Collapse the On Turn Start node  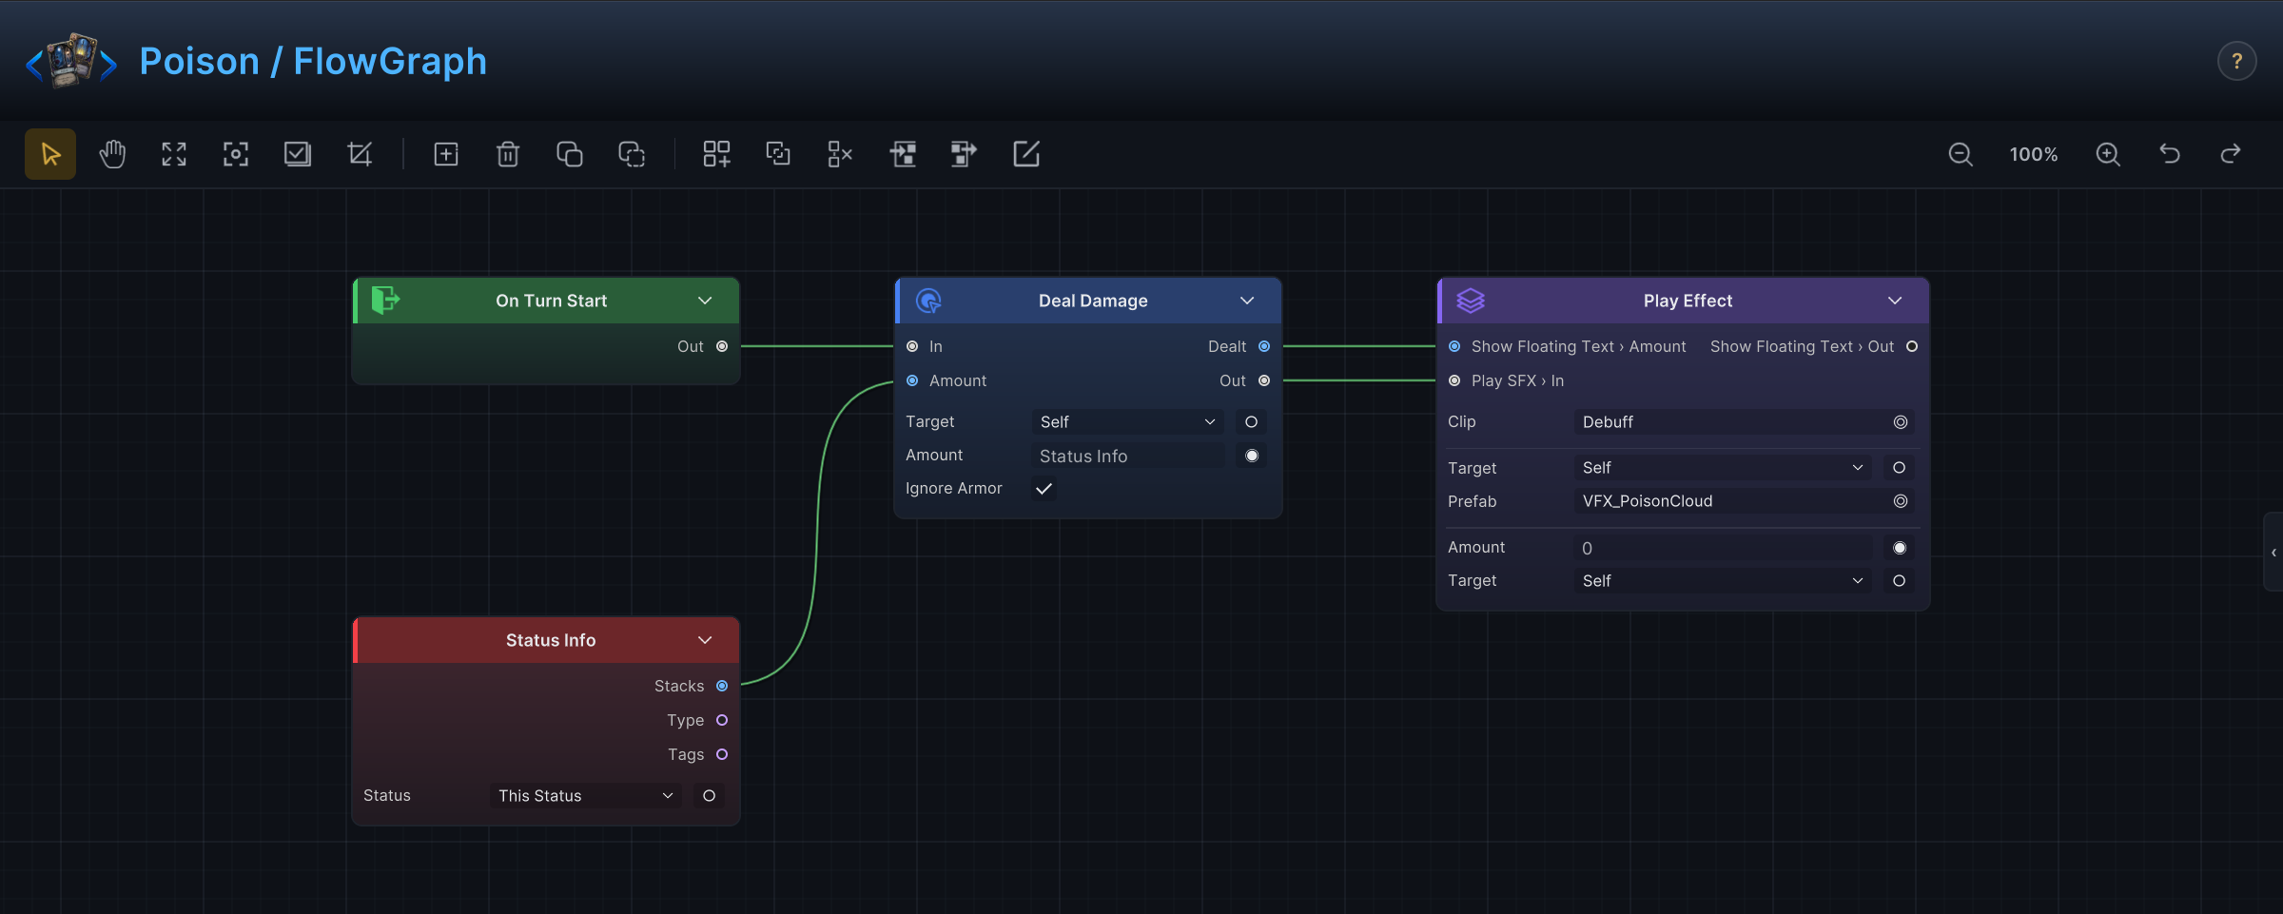pyautogui.click(x=705, y=301)
